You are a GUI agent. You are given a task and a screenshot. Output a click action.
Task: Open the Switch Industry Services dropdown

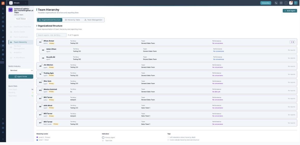point(21,70)
